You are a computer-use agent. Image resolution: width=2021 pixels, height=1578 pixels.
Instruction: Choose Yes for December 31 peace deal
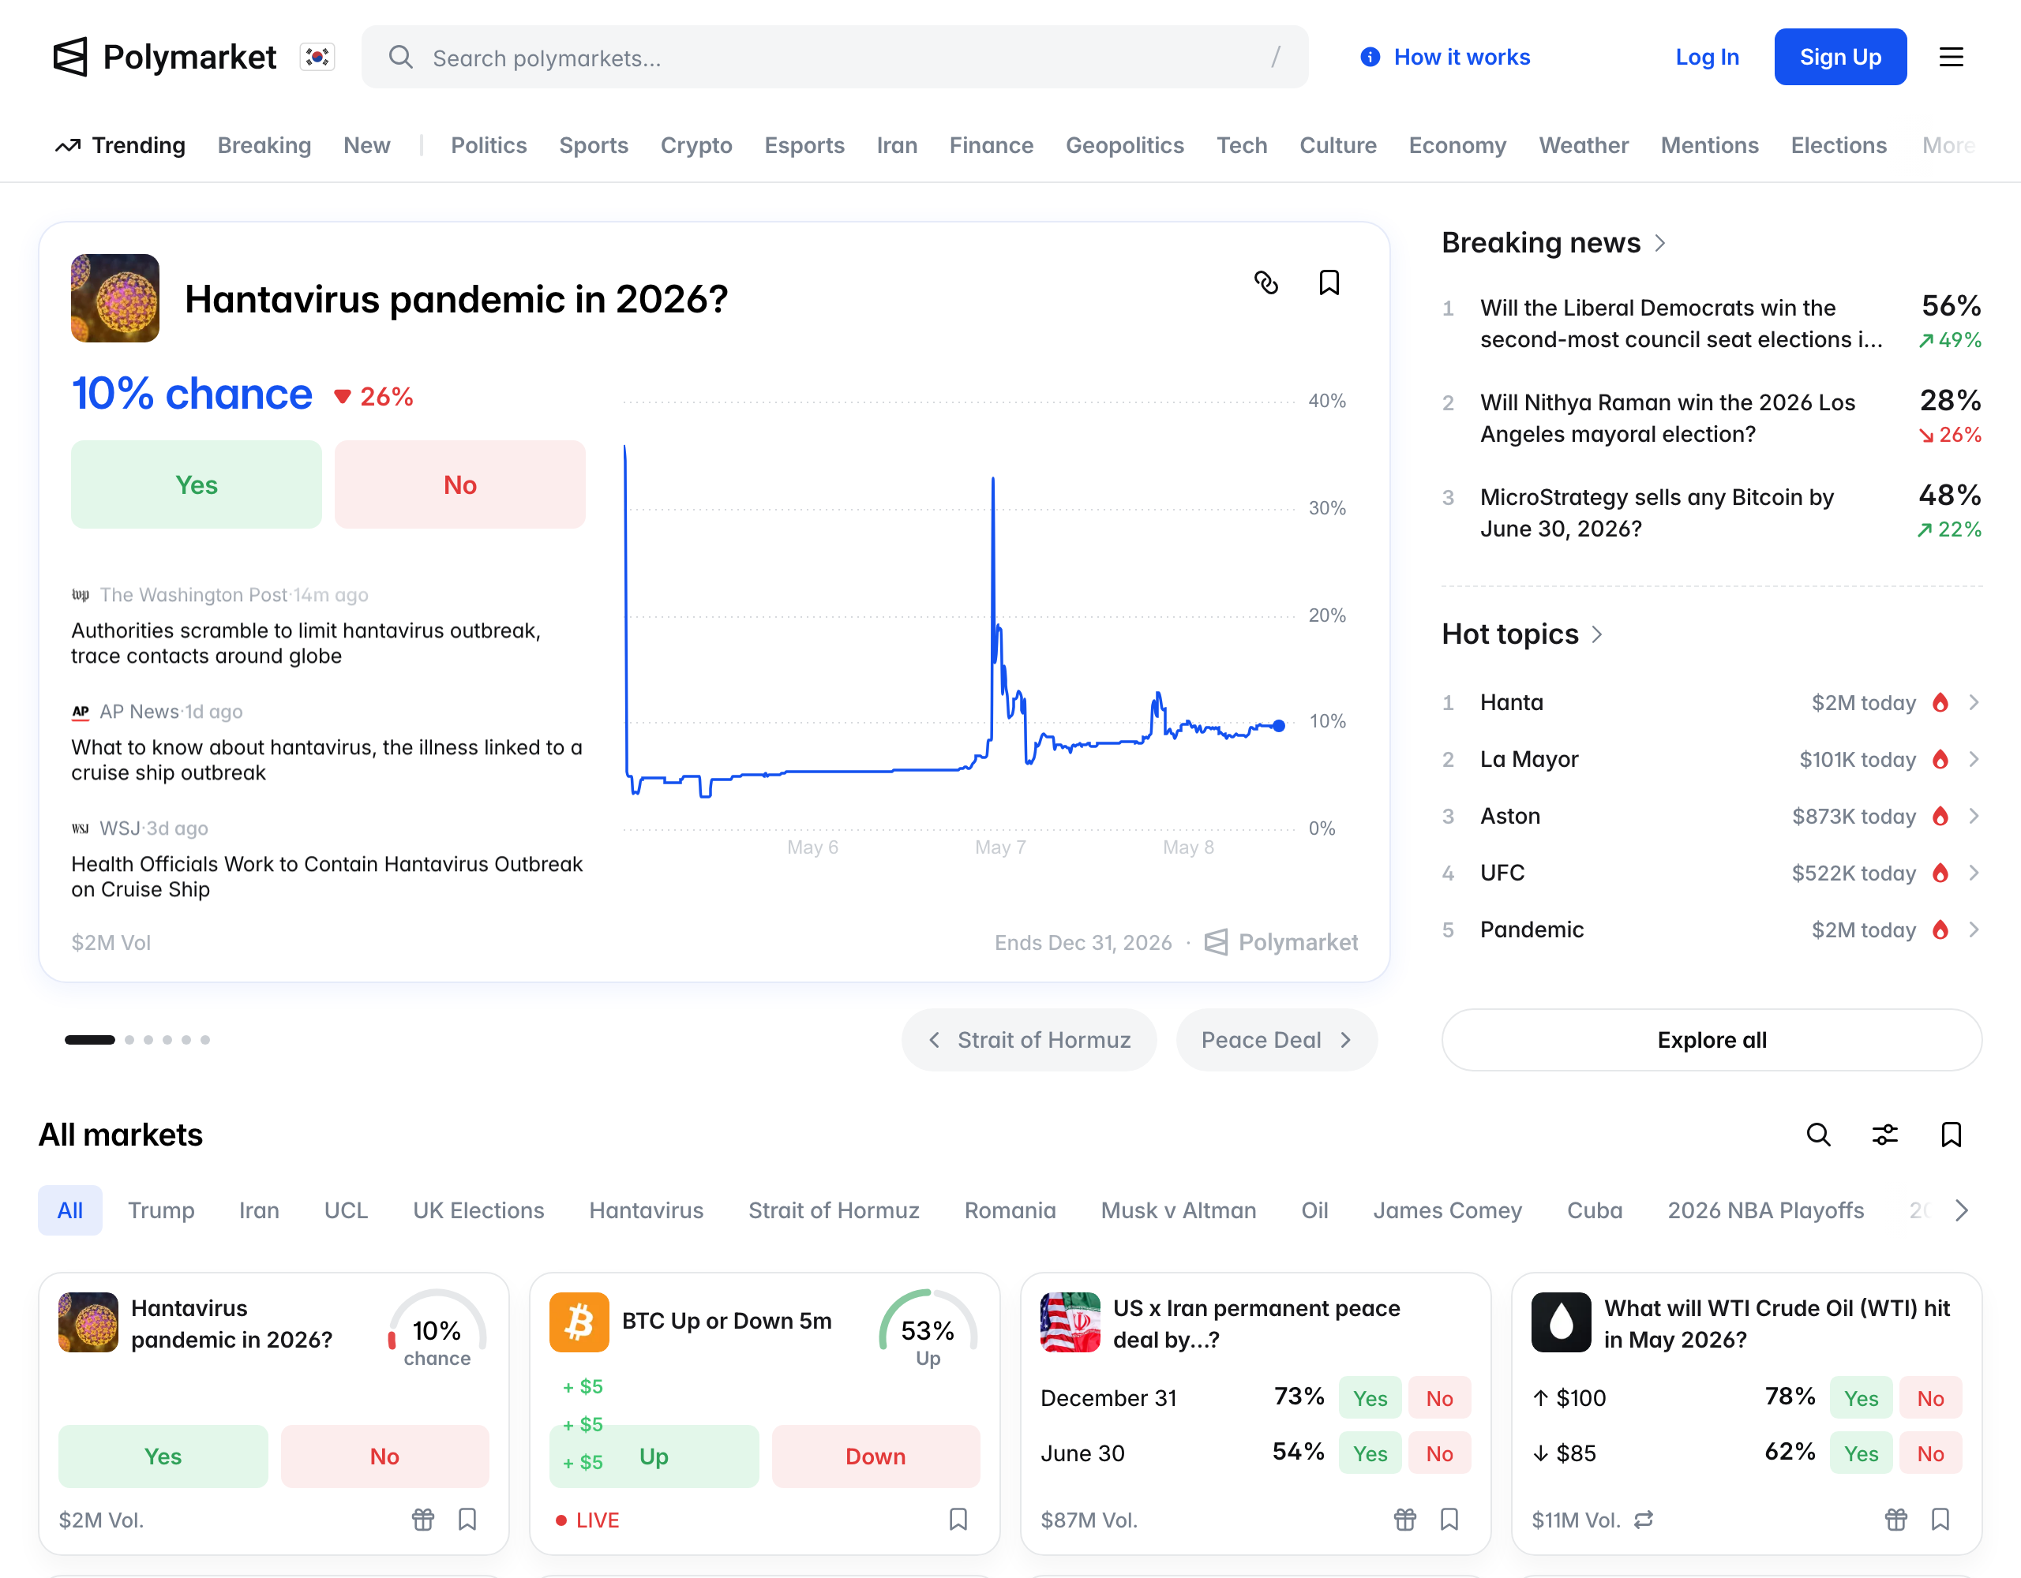coord(1370,1397)
